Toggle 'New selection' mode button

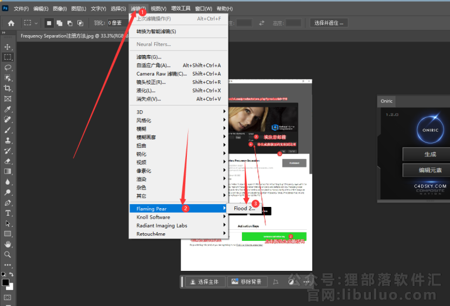[49, 23]
